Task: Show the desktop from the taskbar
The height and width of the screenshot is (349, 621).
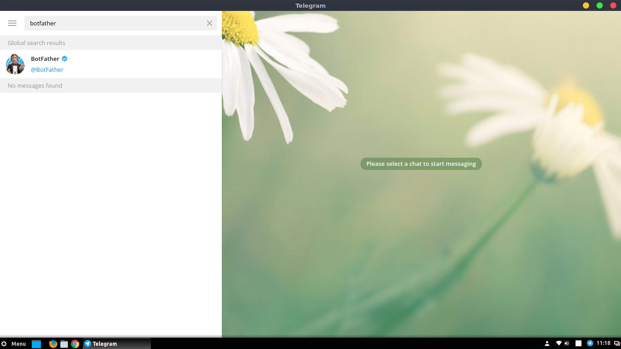Action: click(x=36, y=344)
